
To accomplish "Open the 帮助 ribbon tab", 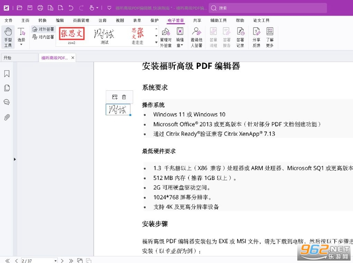I will (240, 20).
